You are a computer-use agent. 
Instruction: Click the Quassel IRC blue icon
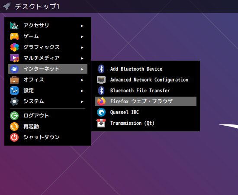click(101, 112)
